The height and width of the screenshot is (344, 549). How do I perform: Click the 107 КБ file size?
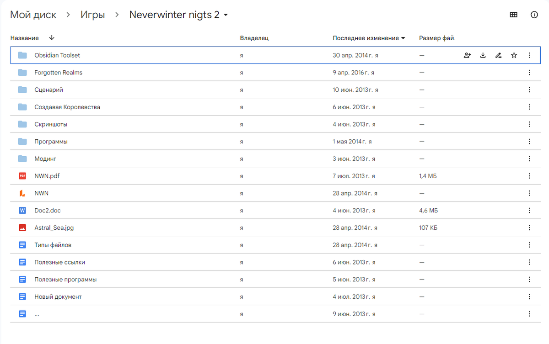point(428,228)
